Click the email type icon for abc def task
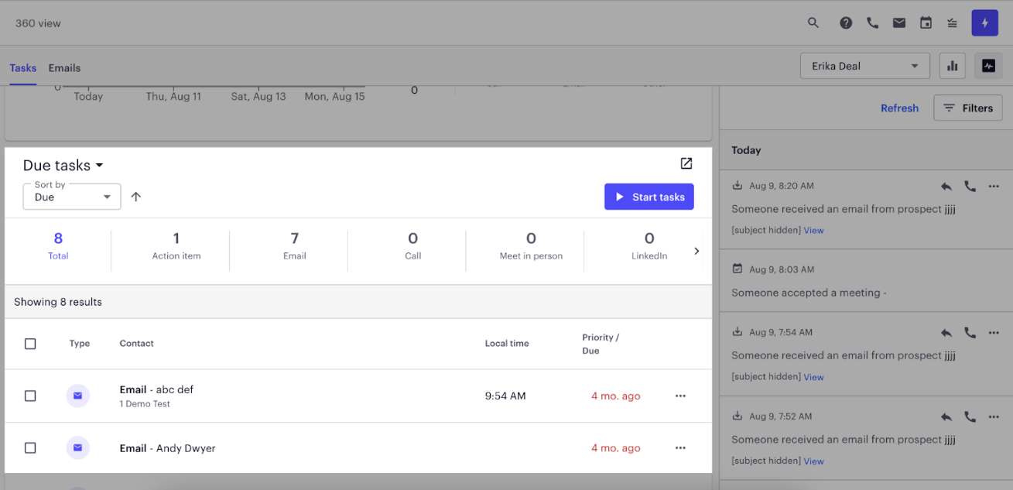Image resolution: width=1013 pixels, height=490 pixels. click(77, 396)
